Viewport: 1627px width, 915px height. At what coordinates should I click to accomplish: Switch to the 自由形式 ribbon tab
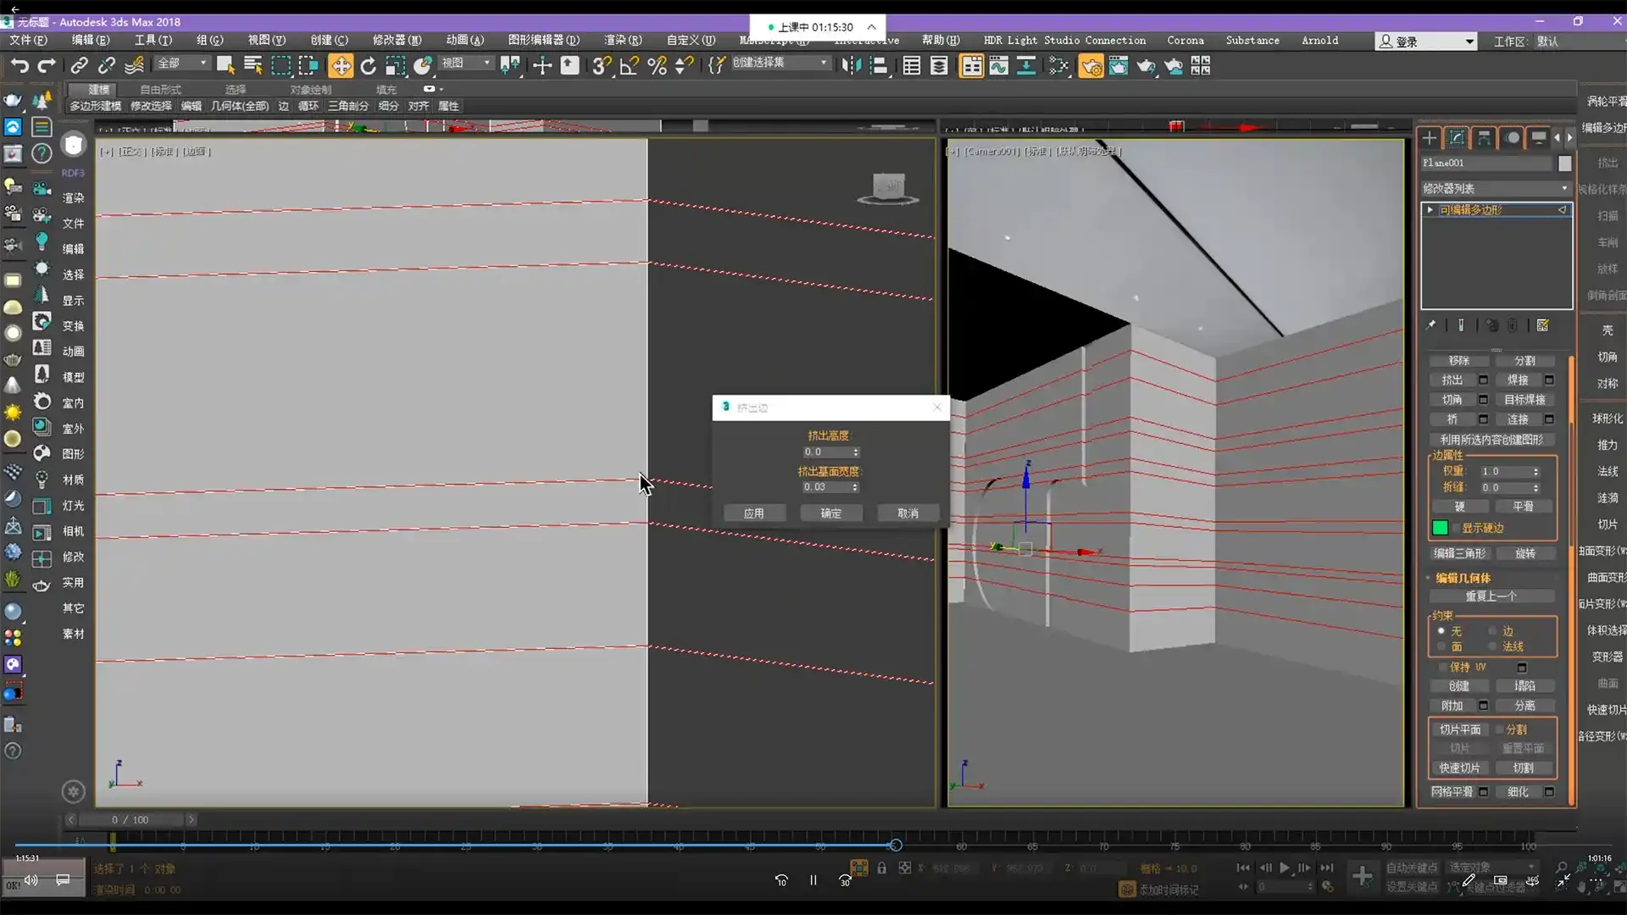(x=160, y=89)
